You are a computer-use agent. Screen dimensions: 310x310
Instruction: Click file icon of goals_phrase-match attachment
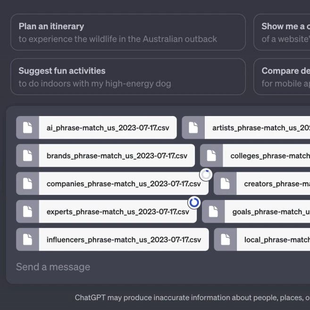click(213, 211)
